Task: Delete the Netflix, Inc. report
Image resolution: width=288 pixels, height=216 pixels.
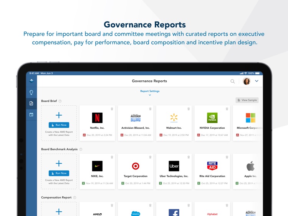Action: [112, 109]
